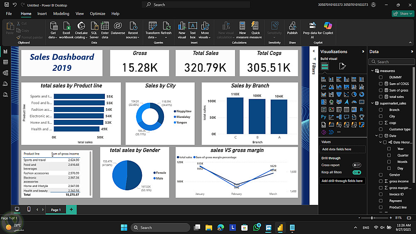Click Transform data icon
Screen dimensions: 416x234
click(x=153, y=26)
